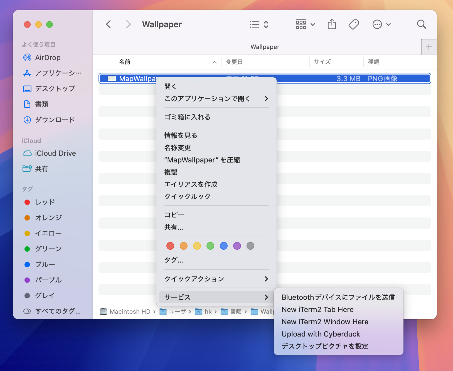Screen dimensions: 453x371
Task: Open the デスクトップ sidebar item
Action: (54, 88)
